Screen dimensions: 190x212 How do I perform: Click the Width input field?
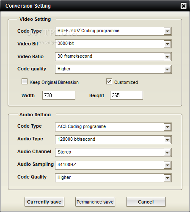tap(59, 95)
